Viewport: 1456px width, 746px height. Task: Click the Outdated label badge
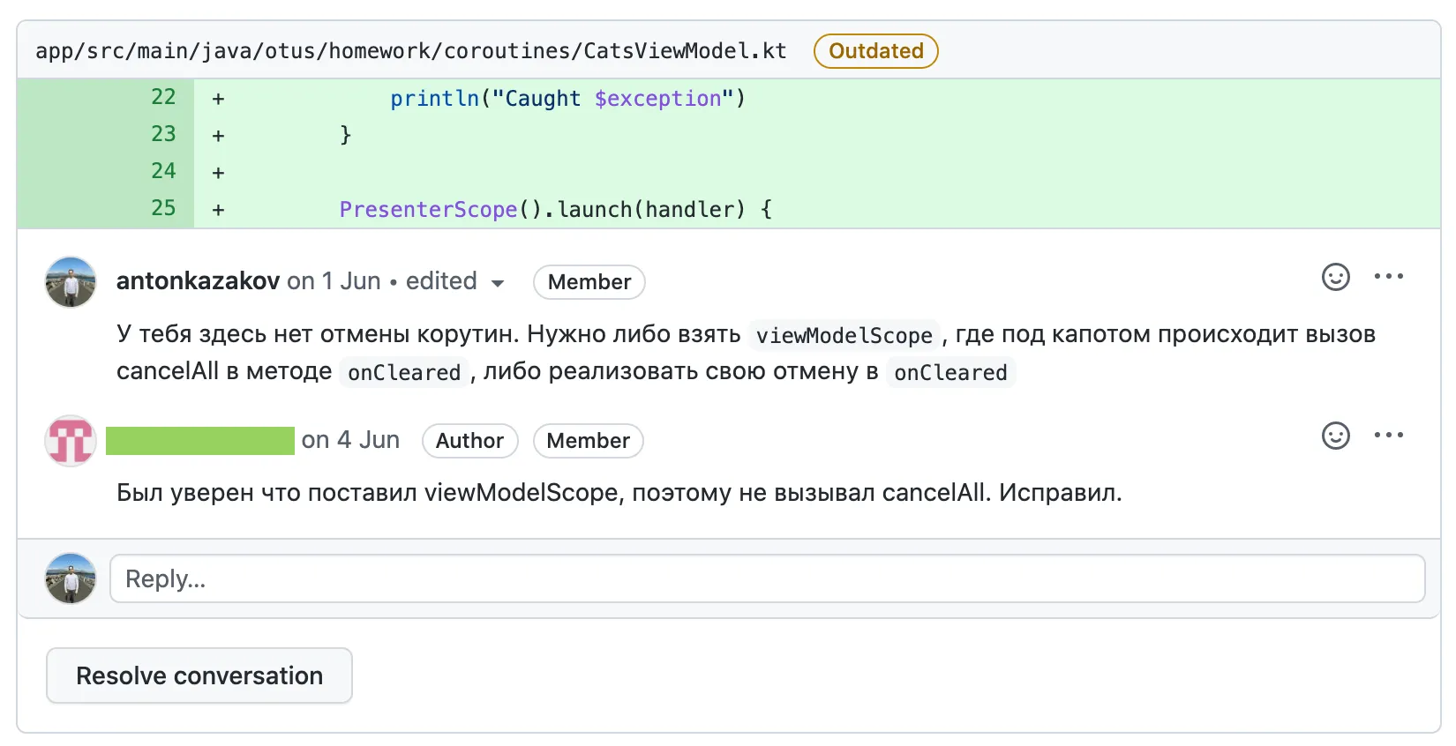tap(876, 51)
